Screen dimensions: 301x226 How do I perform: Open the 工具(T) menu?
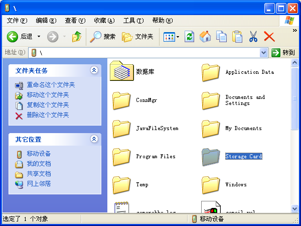coord(133,21)
